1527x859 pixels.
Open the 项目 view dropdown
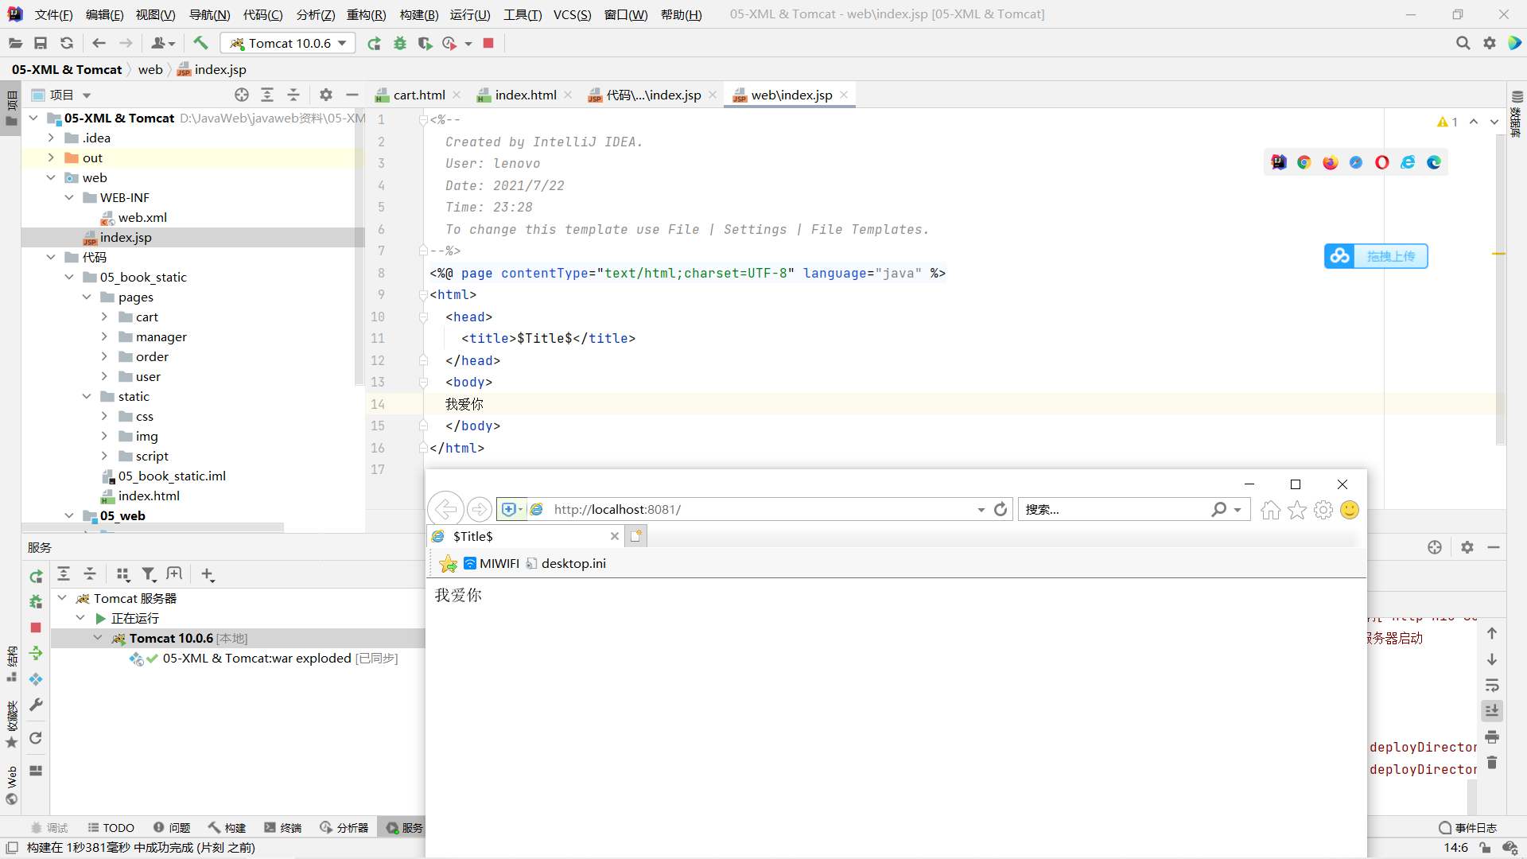pyautogui.click(x=87, y=95)
